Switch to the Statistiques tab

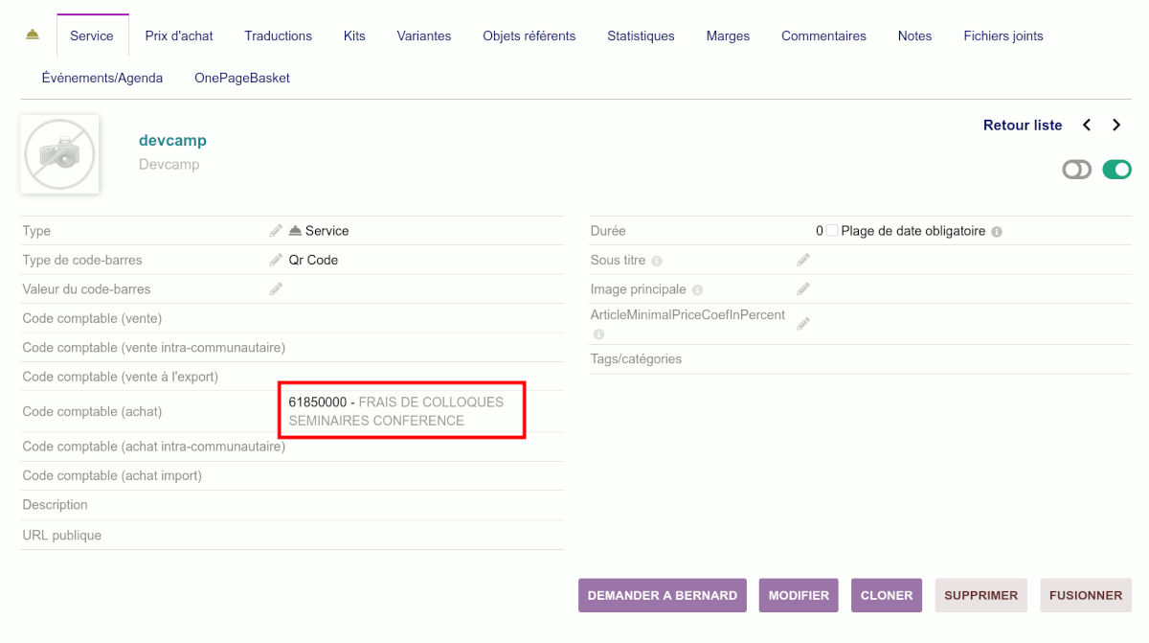tap(641, 36)
